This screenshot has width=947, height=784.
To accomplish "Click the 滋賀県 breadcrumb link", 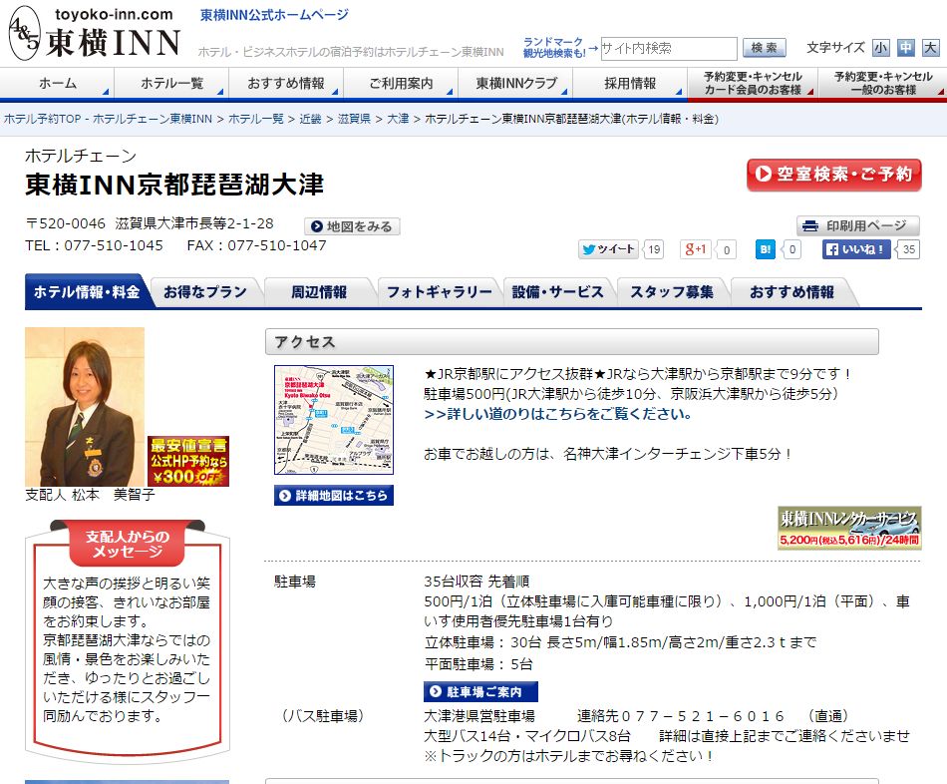I will tap(354, 119).
